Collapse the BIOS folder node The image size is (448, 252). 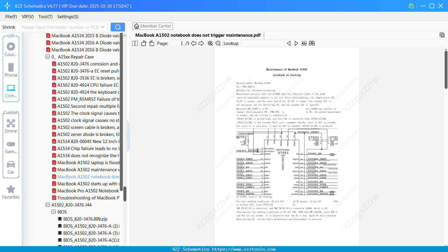pyautogui.click(x=54, y=212)
